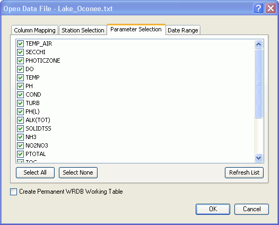
Task: Confirm the dialog with OK
Action: click(213, 209)
